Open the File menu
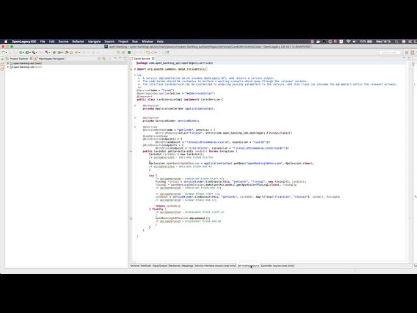The height and width of the screenshot is (313, 417). tap(42, 42)
